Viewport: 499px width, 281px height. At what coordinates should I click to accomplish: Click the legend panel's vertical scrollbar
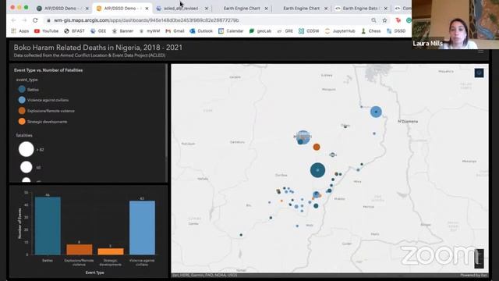(166, 112)
